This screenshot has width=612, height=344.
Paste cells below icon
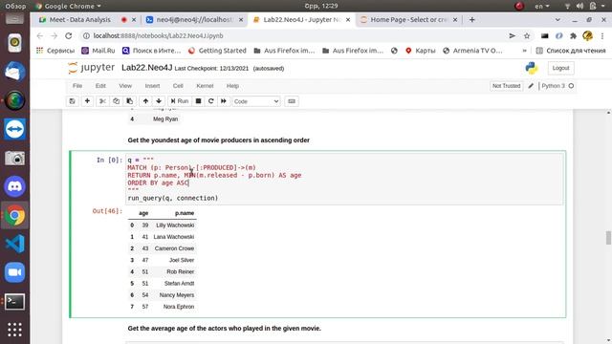coord(130,101)
